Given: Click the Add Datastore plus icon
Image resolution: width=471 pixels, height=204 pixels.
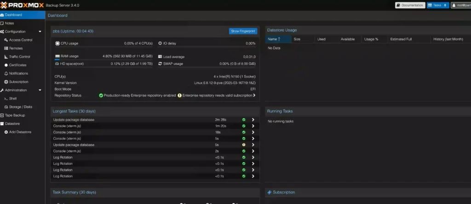Looking at the screenshot, I should [6, 132].
